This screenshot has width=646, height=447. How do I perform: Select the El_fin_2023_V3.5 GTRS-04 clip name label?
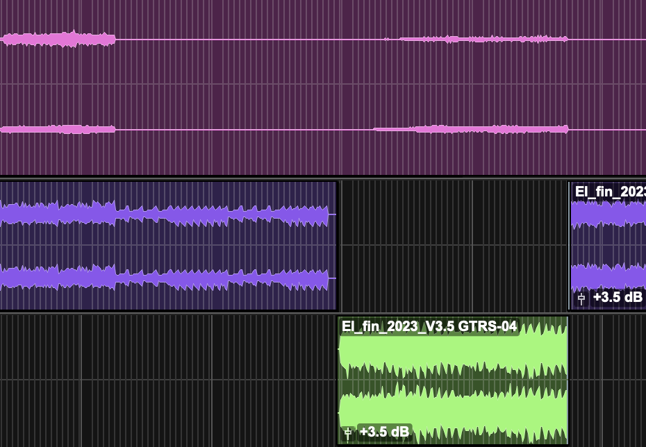pyautogui.click(x=429, y=326)
